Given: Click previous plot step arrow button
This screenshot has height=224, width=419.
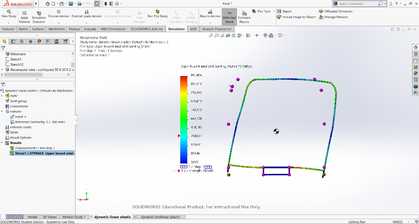Looking at the screenshot, I should click(184, 167).
